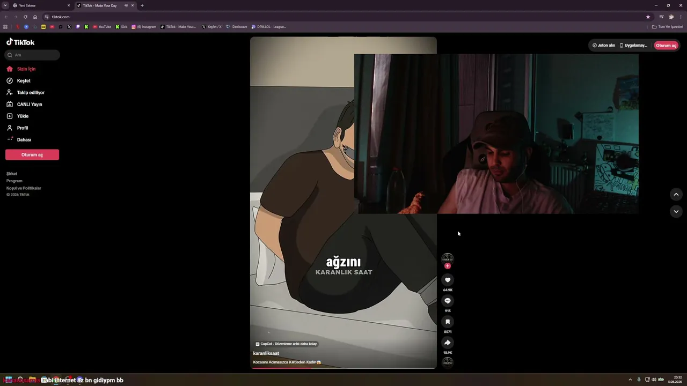Open the purple Twitch bookmark icon

[78, 27]
